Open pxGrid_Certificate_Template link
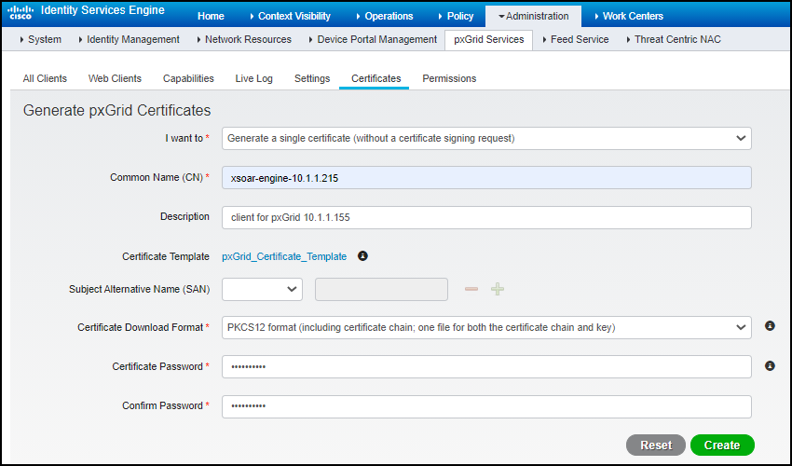The width and height of the screenshot is (792, 466). (x=284, y=256)
